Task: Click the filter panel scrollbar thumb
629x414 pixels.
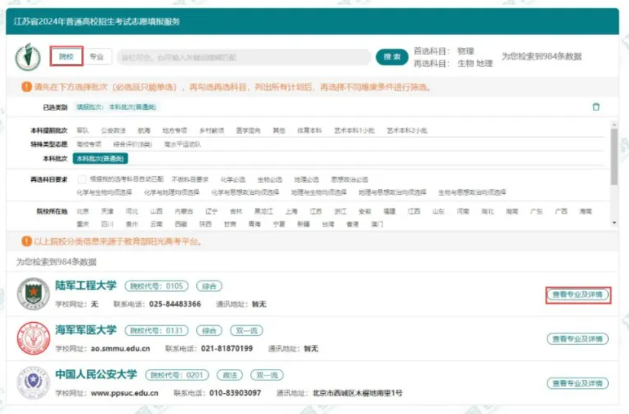Action: pos(614,157)
